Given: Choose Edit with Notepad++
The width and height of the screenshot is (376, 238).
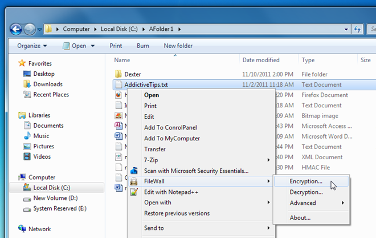Looking at the screenshot, I should coord(171,192).
